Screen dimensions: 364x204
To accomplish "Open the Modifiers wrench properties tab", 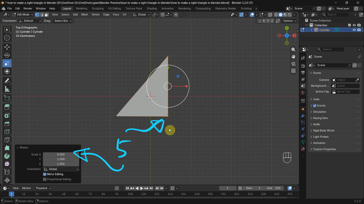I will (303, 116).
